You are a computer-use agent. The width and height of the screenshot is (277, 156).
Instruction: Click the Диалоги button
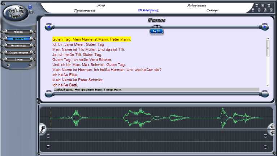[18, 39]
